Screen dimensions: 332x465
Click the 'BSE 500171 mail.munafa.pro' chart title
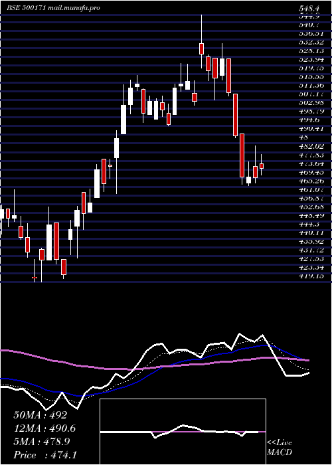click(x=53, y=8)
